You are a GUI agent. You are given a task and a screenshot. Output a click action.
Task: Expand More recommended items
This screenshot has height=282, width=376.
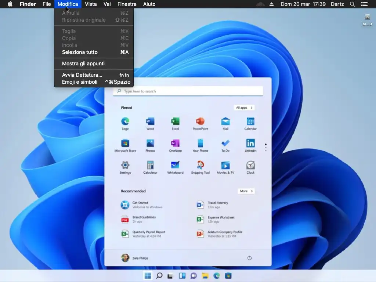[x=246, y=191]
